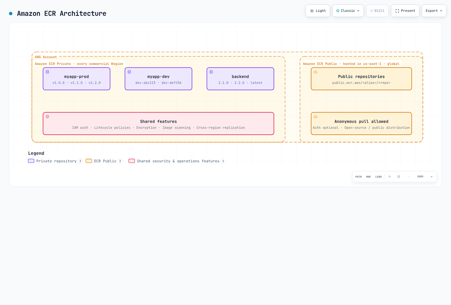Viewport: 451px width, 305px height.
Task: Enable LENS mode in canvas toolbar
Action: (379, 177)
